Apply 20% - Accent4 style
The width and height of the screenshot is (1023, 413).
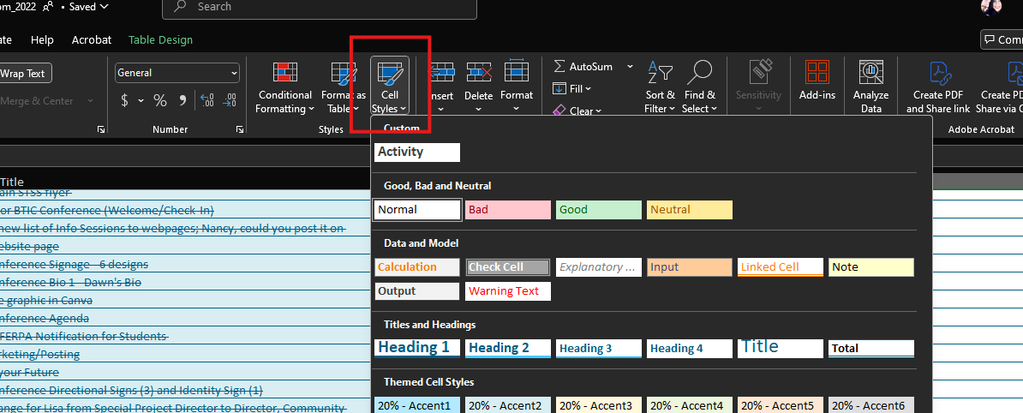pyautogui.click(x=690, y=405)
